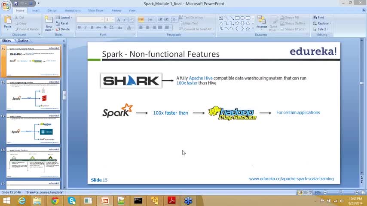
Task: Click the Cut command
Action: coord(19,18)
